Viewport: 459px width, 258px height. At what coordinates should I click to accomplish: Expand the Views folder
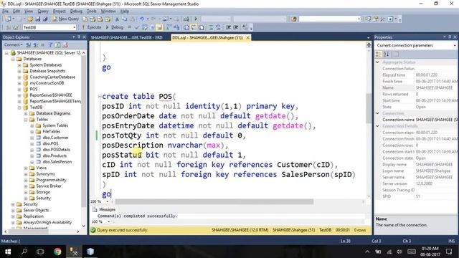[x=26, y=168]
